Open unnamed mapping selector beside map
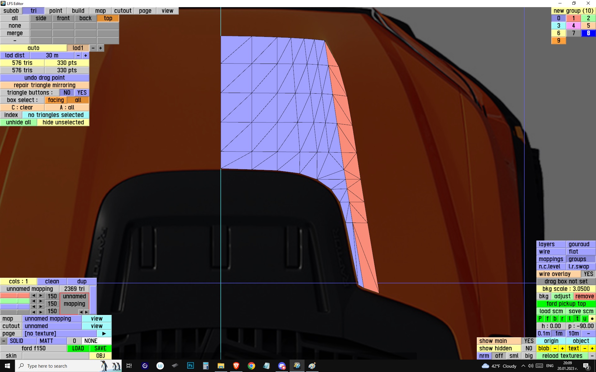596x372 pixels. point(52,319)
